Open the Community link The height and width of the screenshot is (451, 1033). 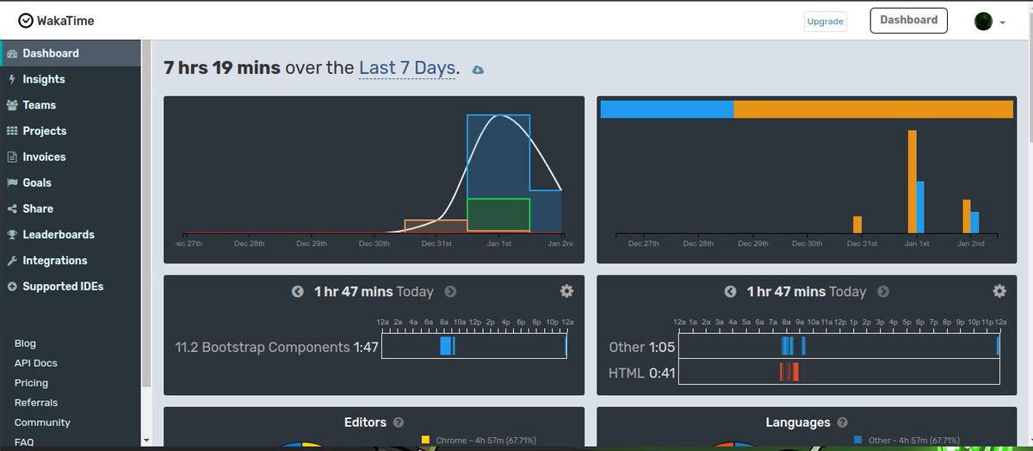coord(42,423)
